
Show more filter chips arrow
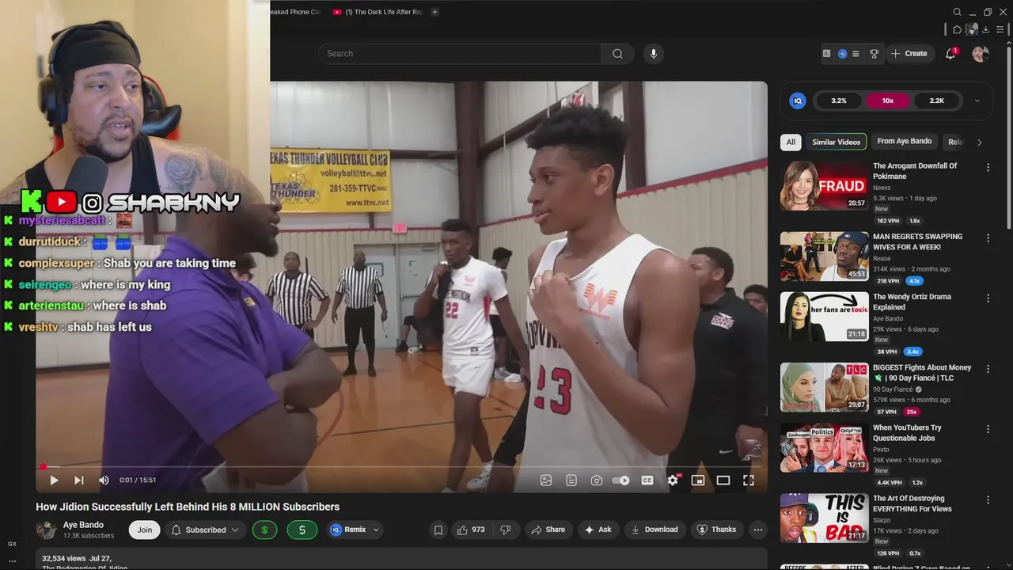coord(979,142)
